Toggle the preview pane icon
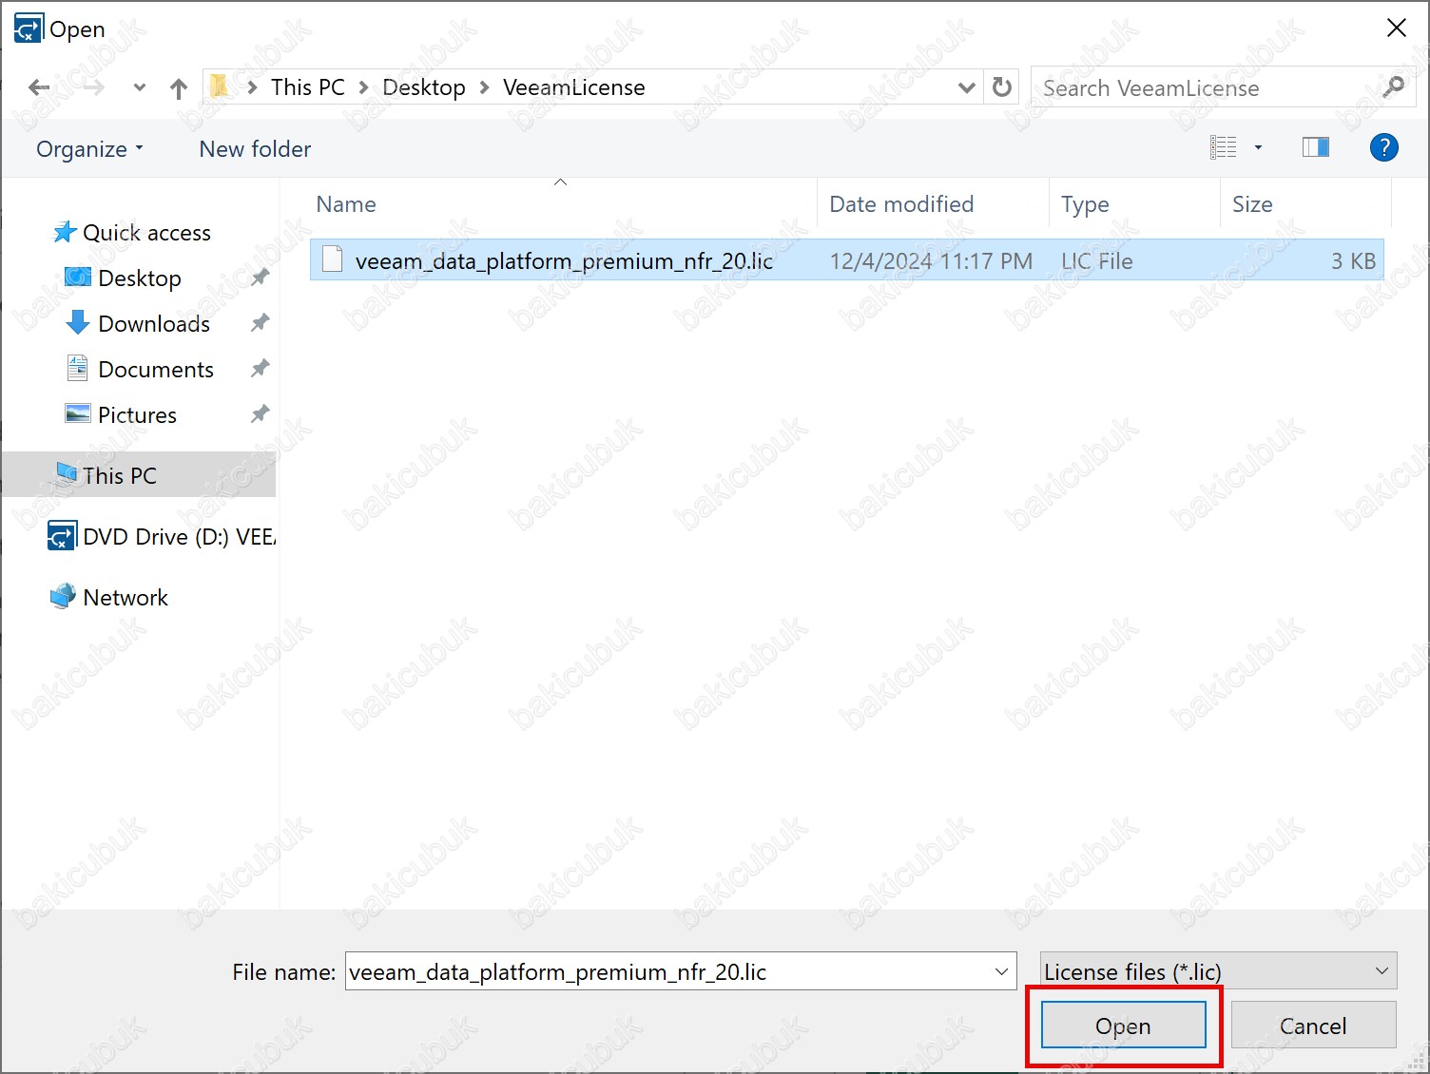 (x=1315, y=147)
